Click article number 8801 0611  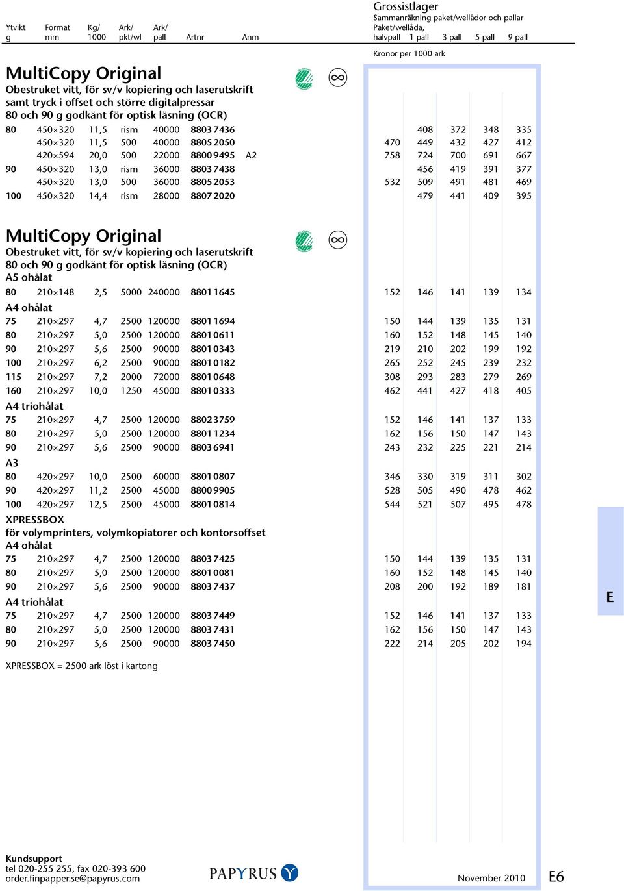[213, 336]
